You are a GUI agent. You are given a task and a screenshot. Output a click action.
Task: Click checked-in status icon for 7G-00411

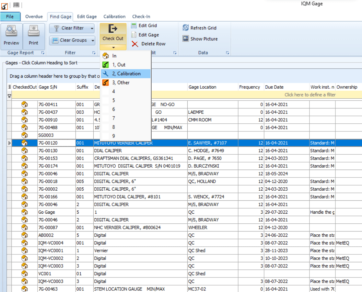tap(24, 105)
